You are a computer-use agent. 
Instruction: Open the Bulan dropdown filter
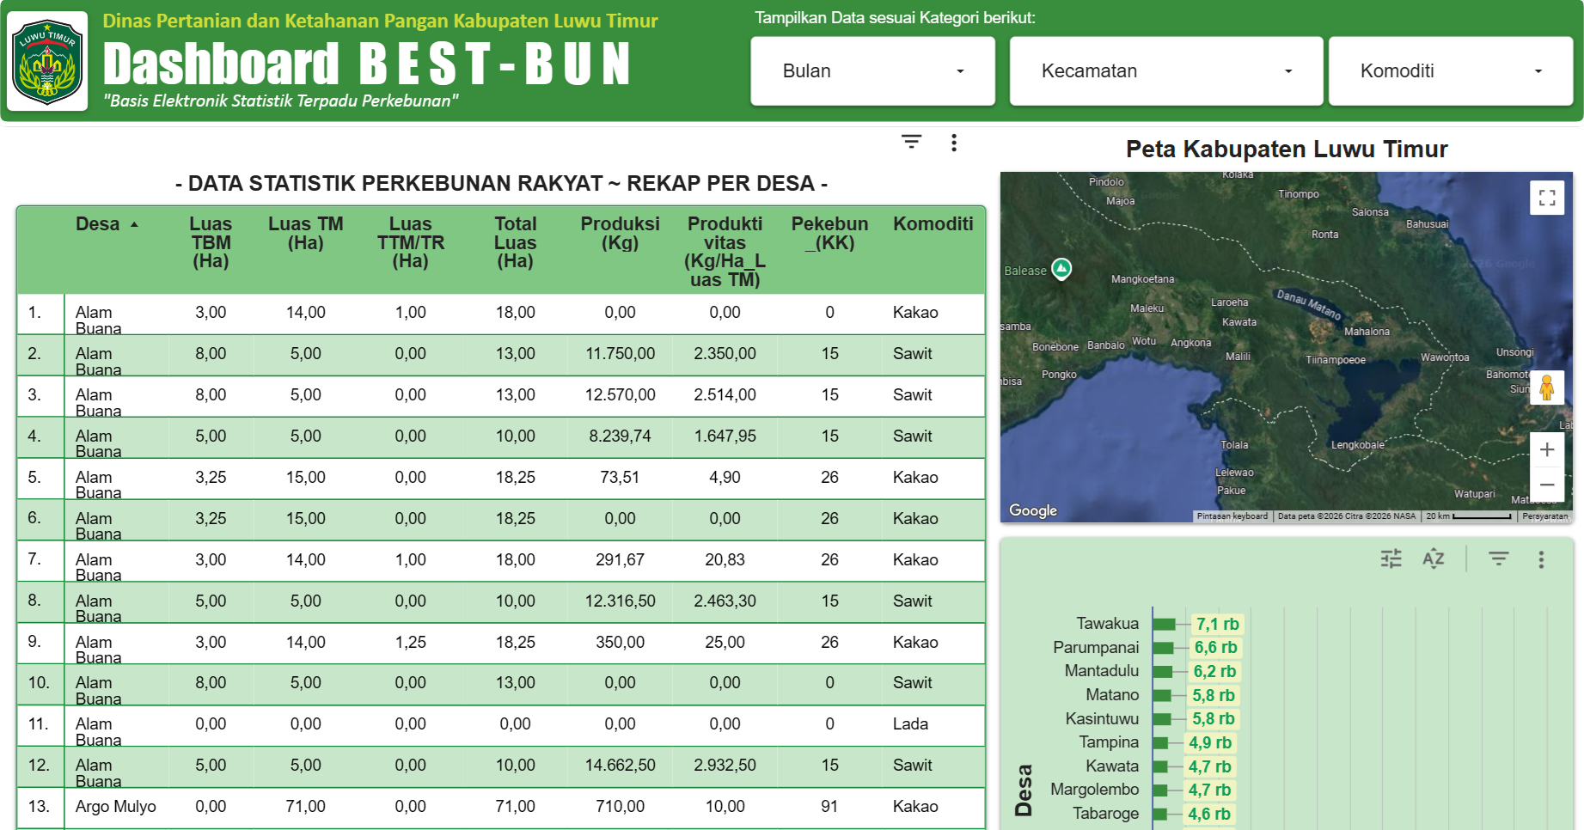[x=872, y=71]
